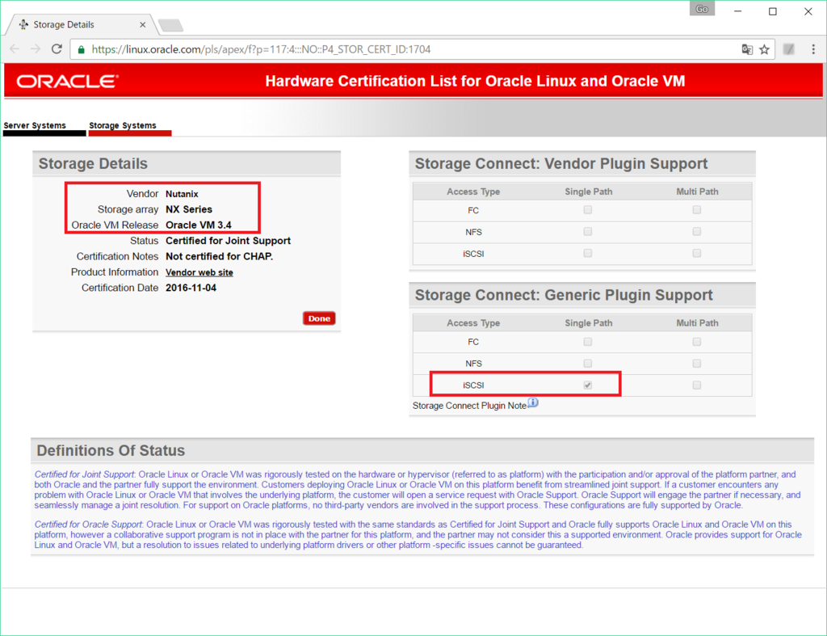Toggle Generic Plugin NFS Multi Path checkbox
Image resolution: width=827 pixels, height=636 pixels.
coord(697,364)
